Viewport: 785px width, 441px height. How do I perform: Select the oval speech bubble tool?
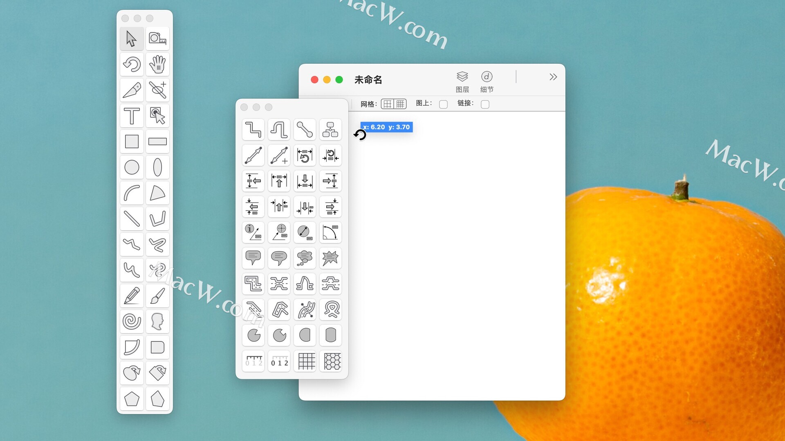[x=279, y=258]
